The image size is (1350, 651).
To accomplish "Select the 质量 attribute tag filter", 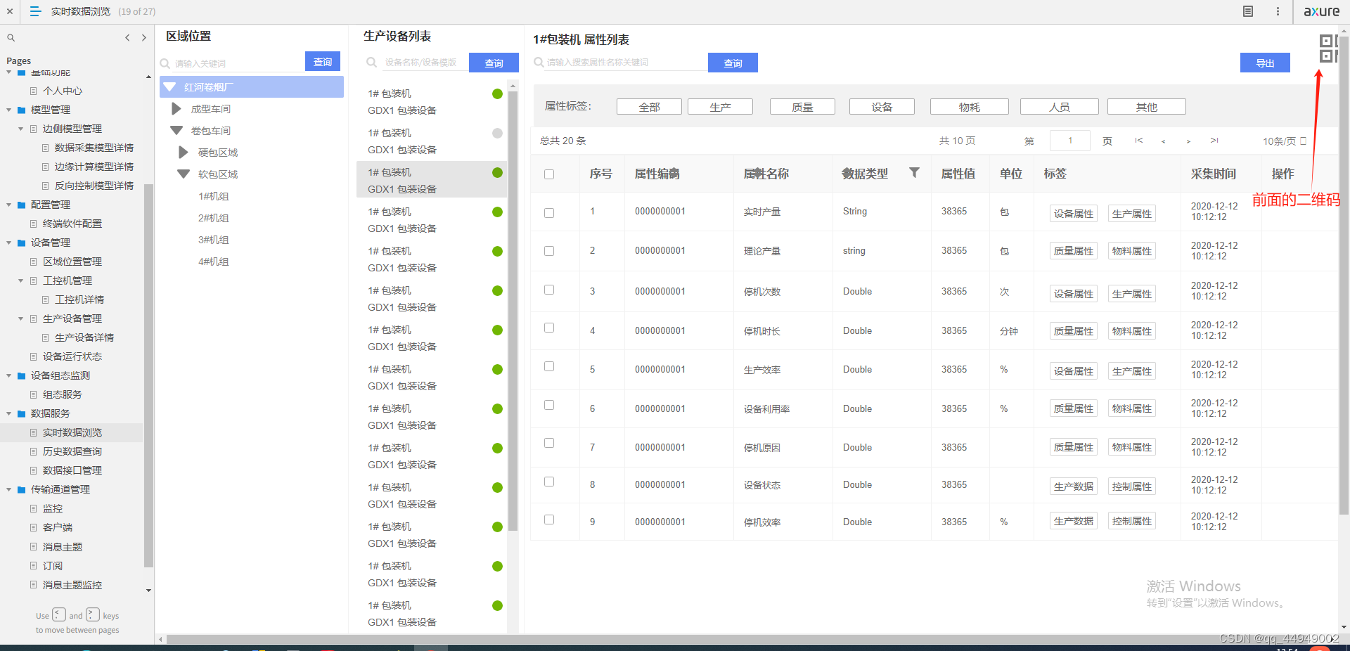I will (802, 107).
